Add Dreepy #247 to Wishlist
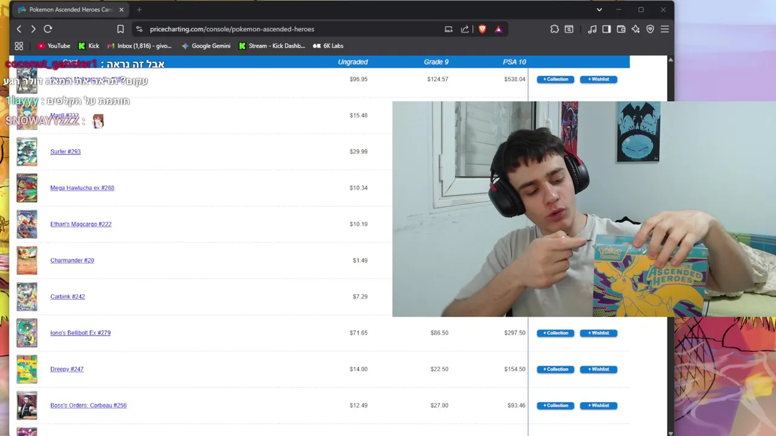Image resolution: width=776 pixels, height=436 pixels. point(598,369)
